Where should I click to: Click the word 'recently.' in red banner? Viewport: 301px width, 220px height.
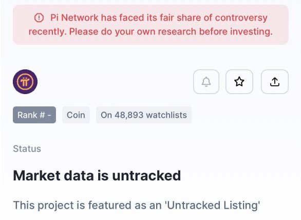(x=48, y=31)
